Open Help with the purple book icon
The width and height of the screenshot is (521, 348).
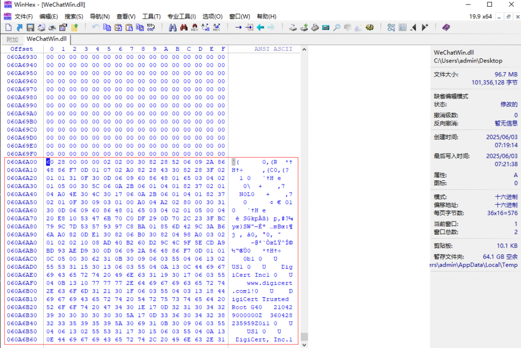446,27
